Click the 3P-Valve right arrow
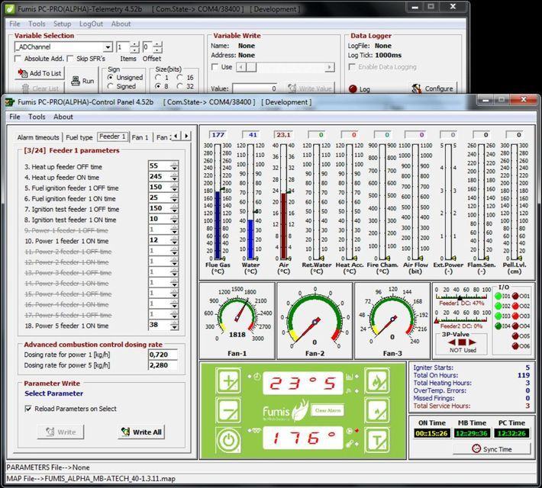Image resolution: width=542 pixels, height=488 pixels. (x=473, y=342)
